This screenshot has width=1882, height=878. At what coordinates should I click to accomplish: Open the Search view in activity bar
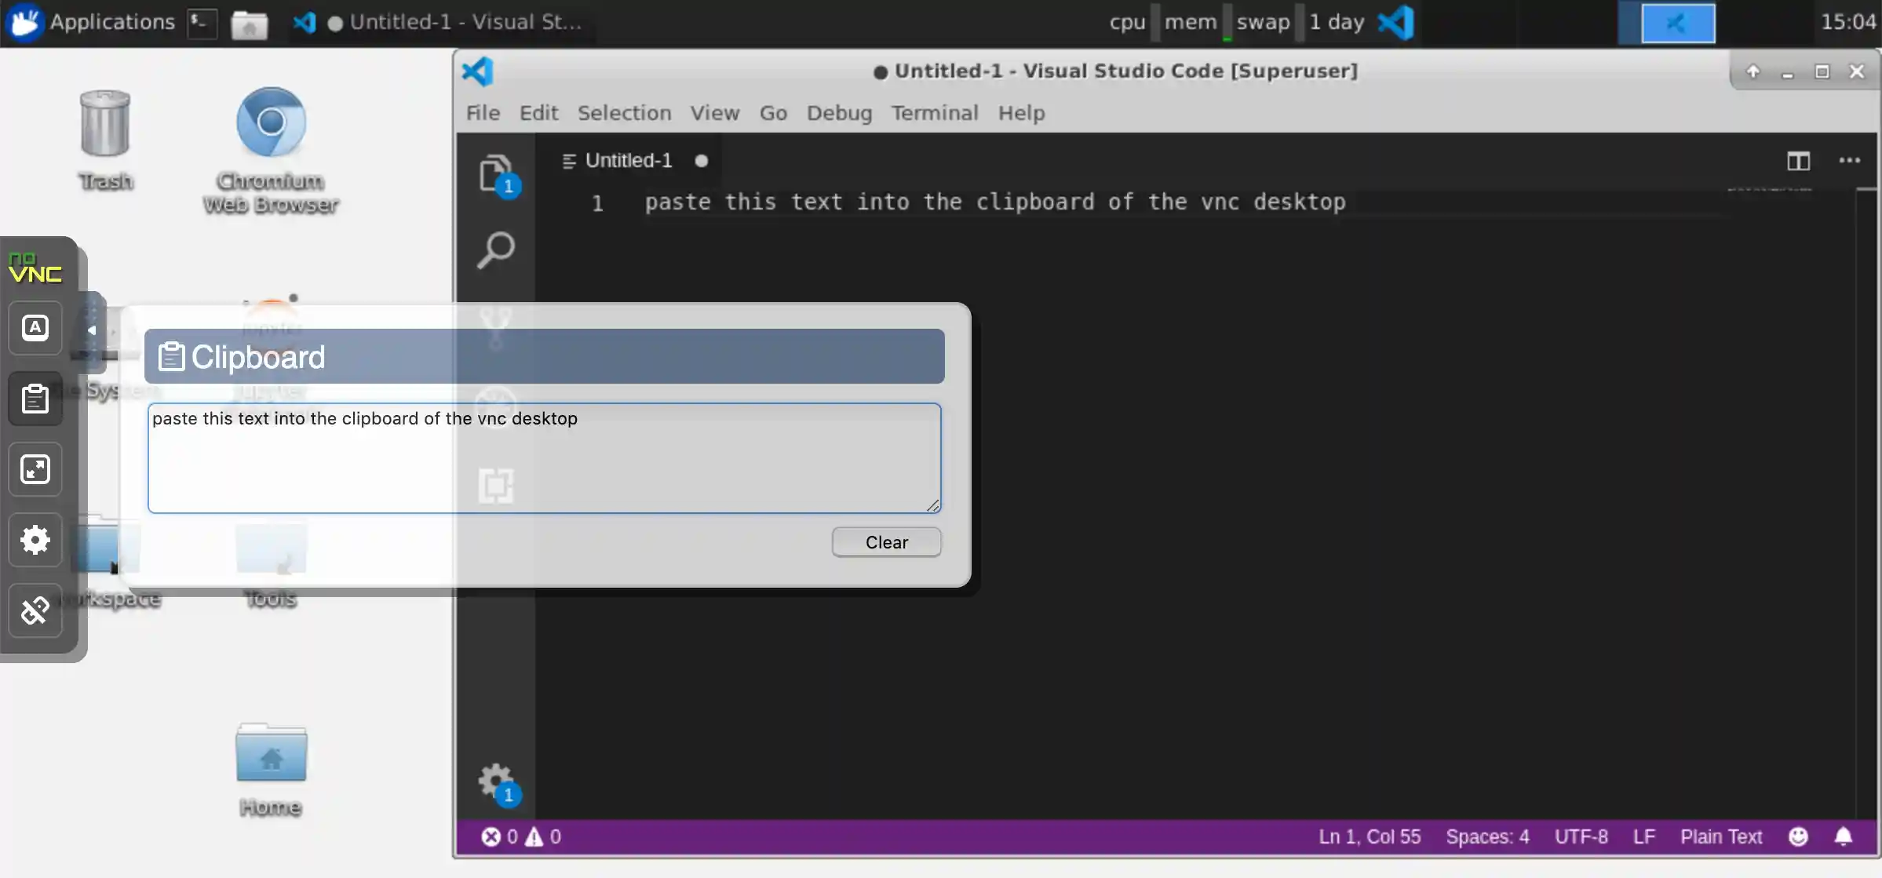click(495, 250)
